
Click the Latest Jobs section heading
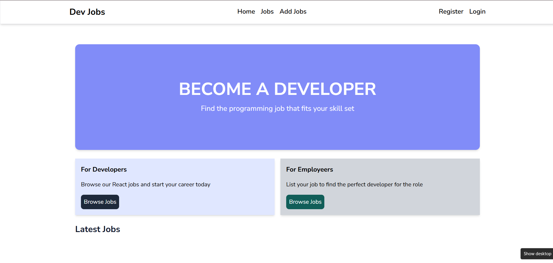(97, 229)
